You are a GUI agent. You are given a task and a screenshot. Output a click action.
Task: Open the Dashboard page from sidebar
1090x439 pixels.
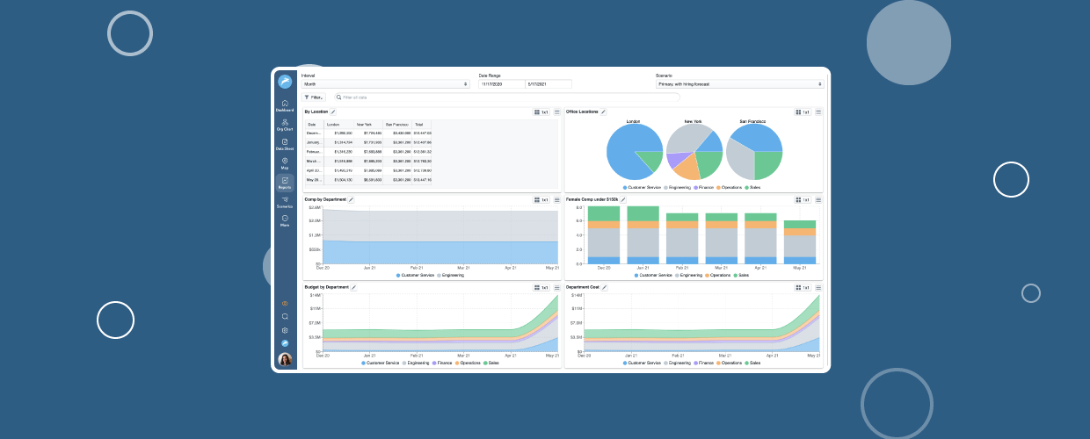click(285, 105)
